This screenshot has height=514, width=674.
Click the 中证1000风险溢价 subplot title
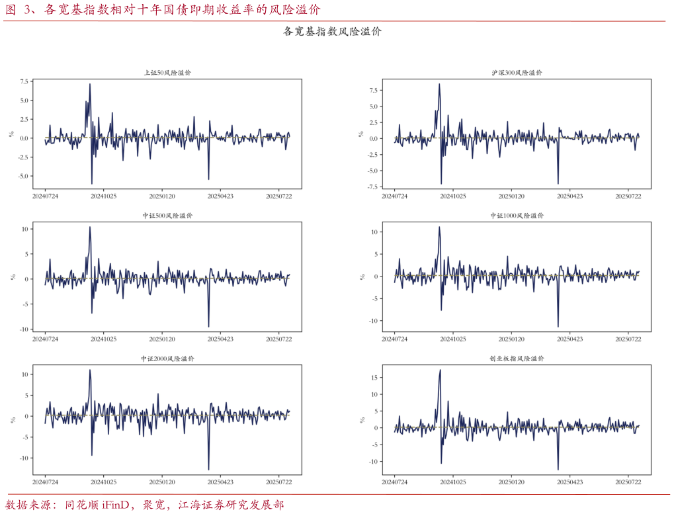pos(517,216)
